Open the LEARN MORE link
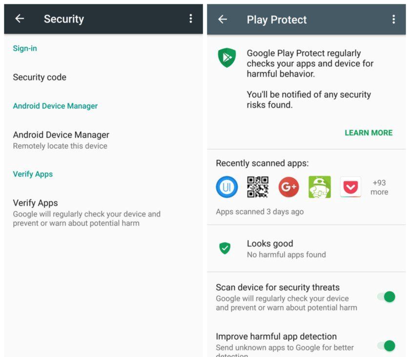This screenshot has height=357, width=410. (x=369, y=133)
